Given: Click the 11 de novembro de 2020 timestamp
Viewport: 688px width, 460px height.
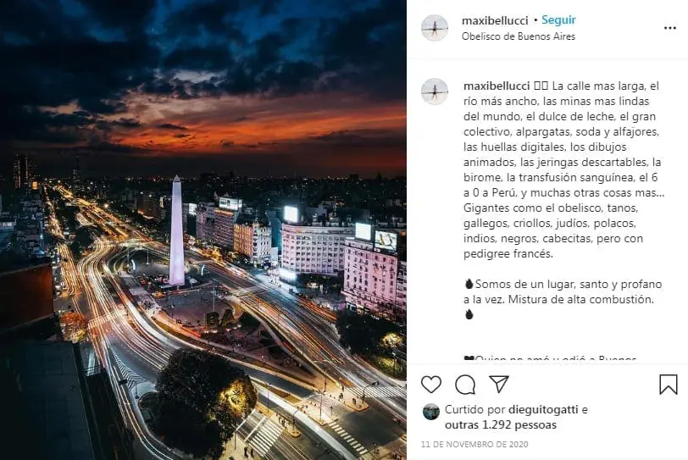Looking at the screenshot, I should (x=474, y=444).
